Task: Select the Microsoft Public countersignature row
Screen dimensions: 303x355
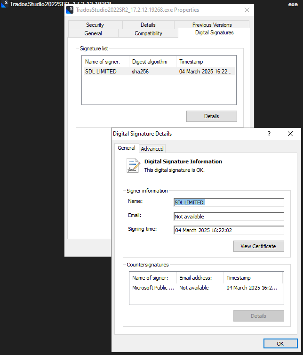Action: (206, 288)
